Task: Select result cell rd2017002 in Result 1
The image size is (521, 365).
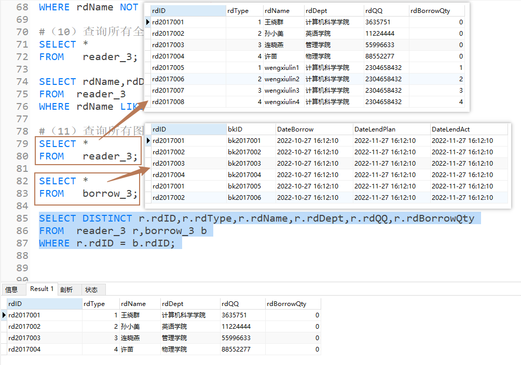Action: tap(45, 326)
